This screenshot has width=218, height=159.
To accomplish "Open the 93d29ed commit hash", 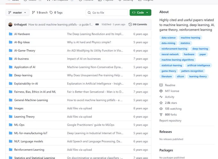I will tap(106, 24).
